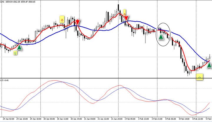
Task: Select the yellow box with the small green up arrow
Action: 15,53
